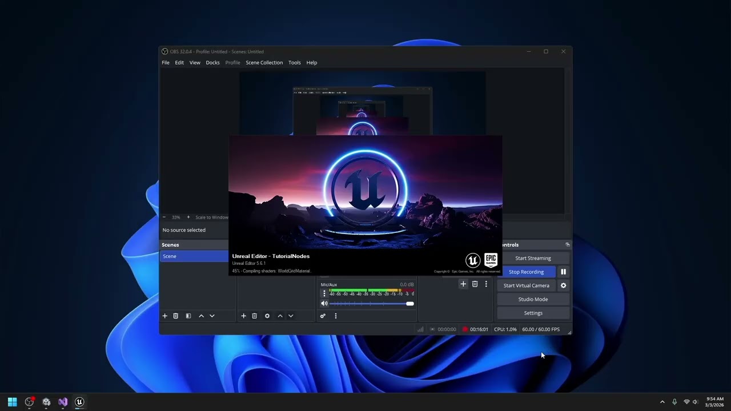Enable Studio Mode
The width and height of the screenshot is (731, 411).
click(533, 299)
